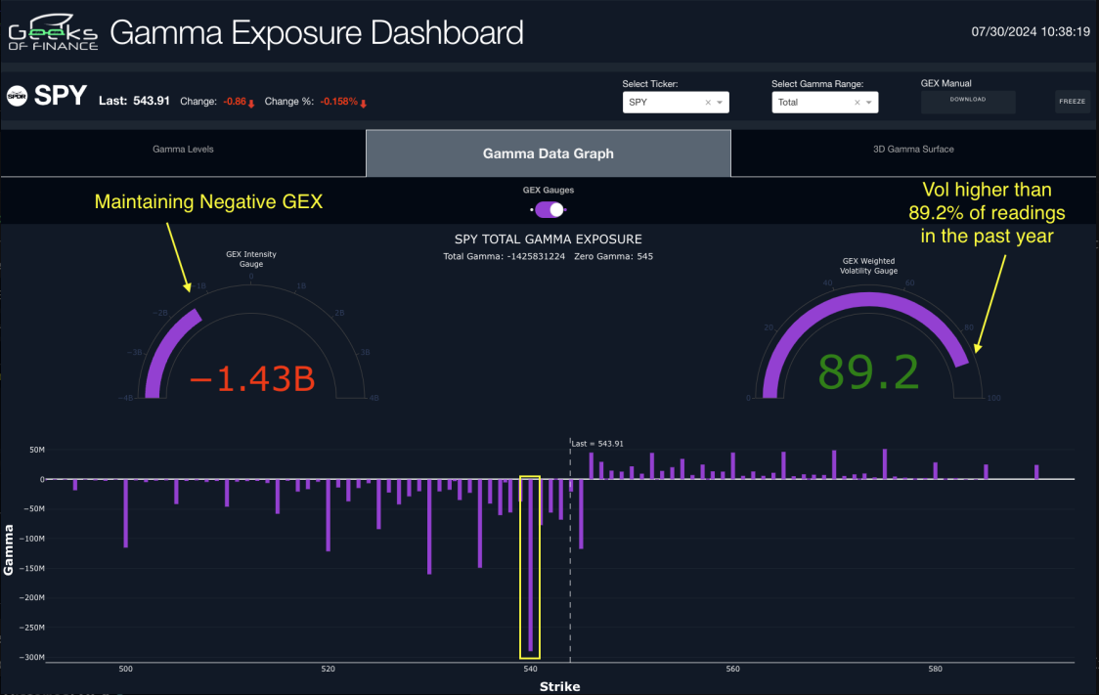Image resolution: width=1099 pixels, height=695 pixels.
Task: Click the Total Gamma: -1425831224 text
Action: [504, 256]
